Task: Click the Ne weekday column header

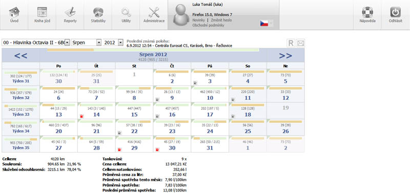Action: 285,66
